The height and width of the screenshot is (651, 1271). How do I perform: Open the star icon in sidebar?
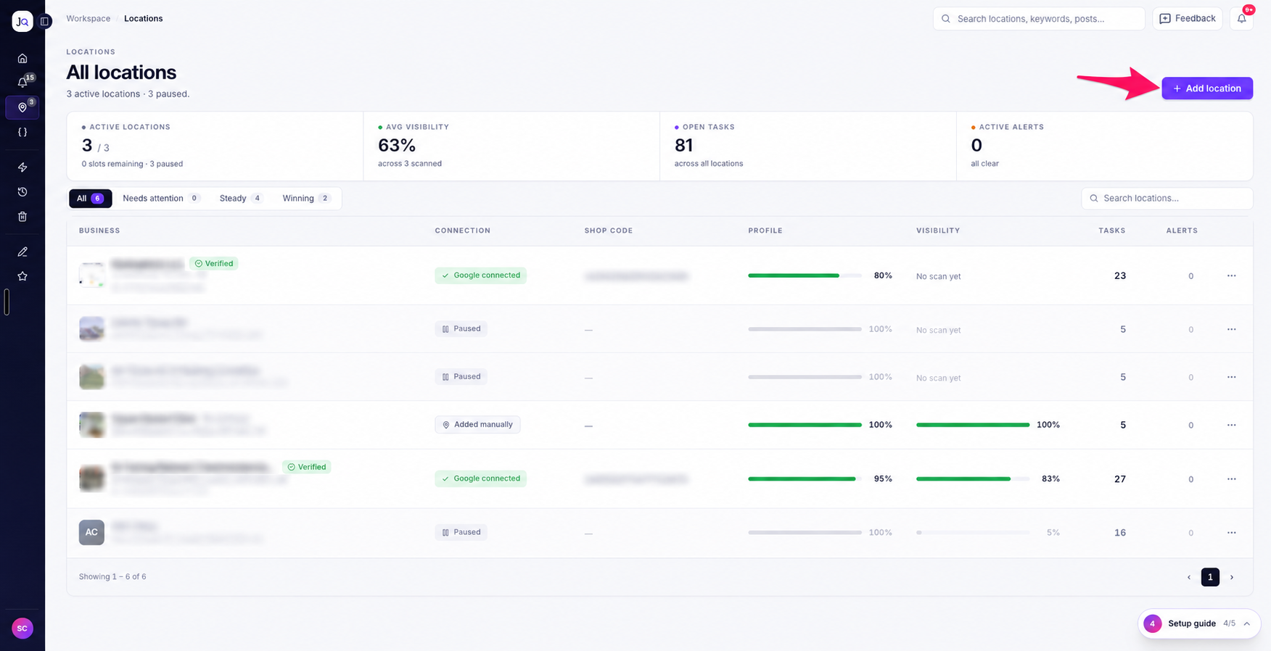click(x=22, y=276)
